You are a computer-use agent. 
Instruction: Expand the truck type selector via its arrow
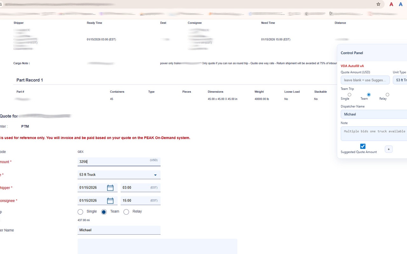[x=155, y=175]
